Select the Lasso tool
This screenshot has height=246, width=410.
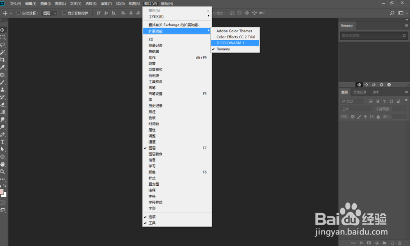[2, 45]
